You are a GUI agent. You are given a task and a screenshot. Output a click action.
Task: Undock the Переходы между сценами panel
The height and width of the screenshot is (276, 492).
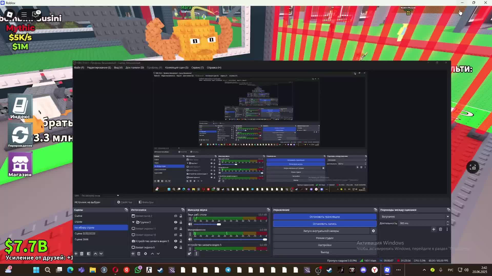coord(448,210)
